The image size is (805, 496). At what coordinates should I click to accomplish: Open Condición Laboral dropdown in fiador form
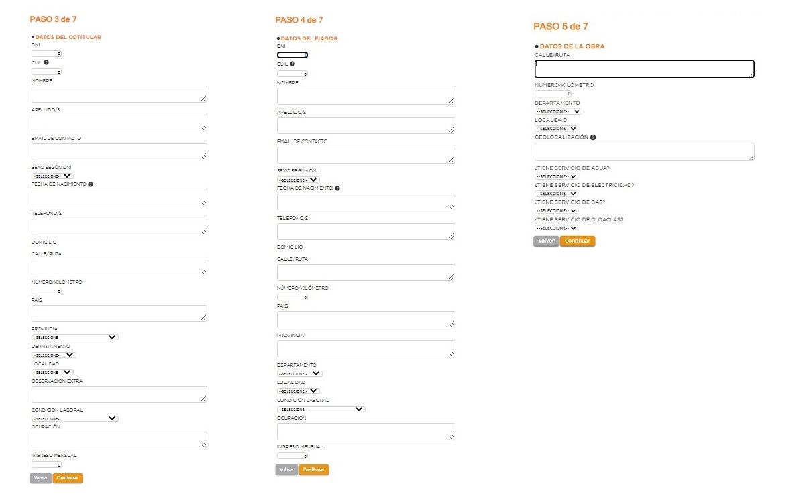coord(321,409)
